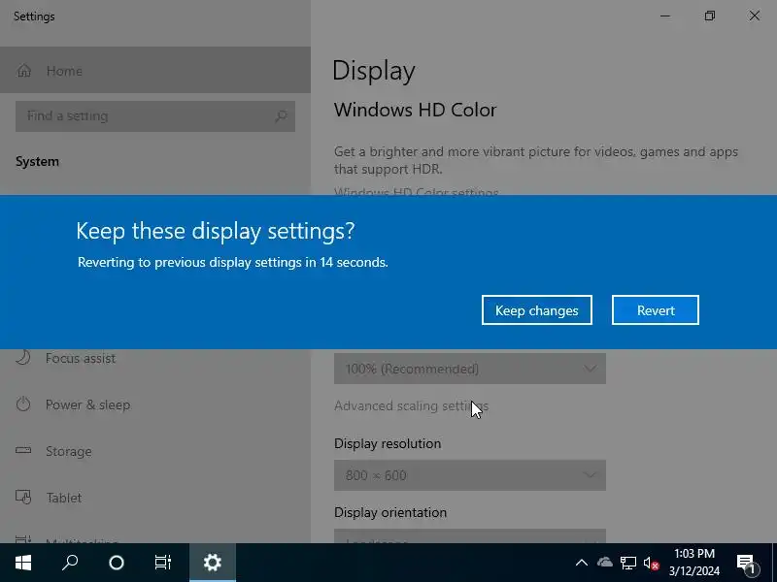Click the muted volume tray icon
777x582 pixels.
651,564
